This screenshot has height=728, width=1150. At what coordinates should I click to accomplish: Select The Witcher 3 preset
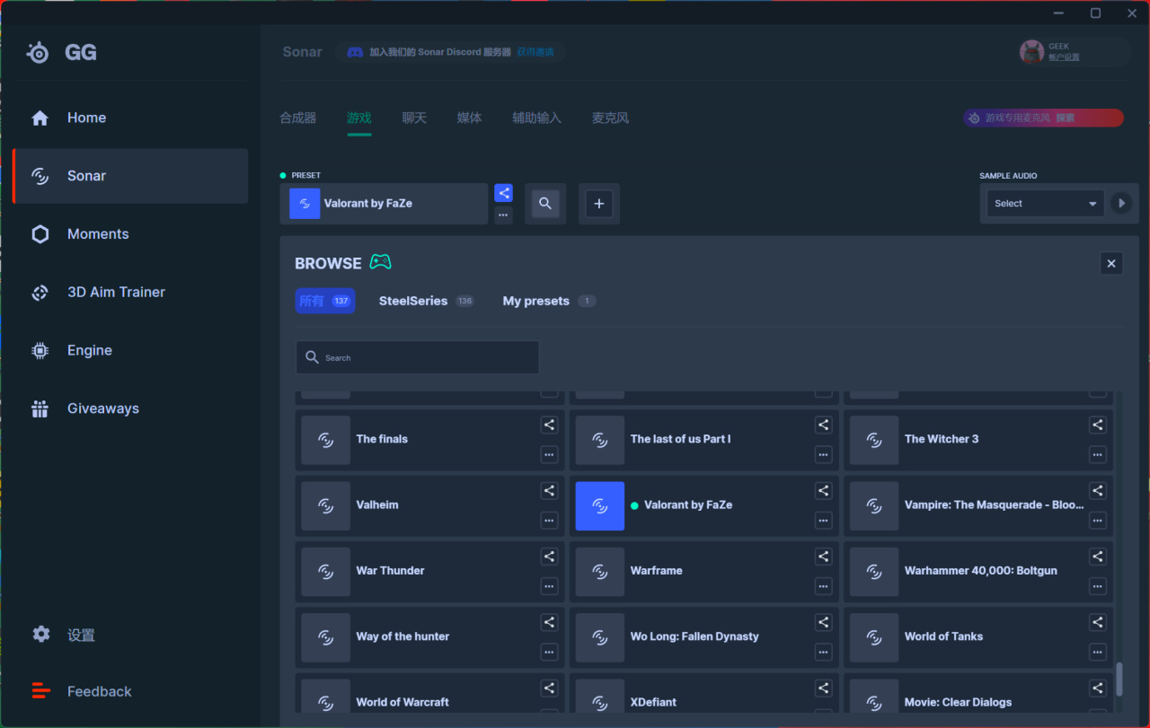978,440
